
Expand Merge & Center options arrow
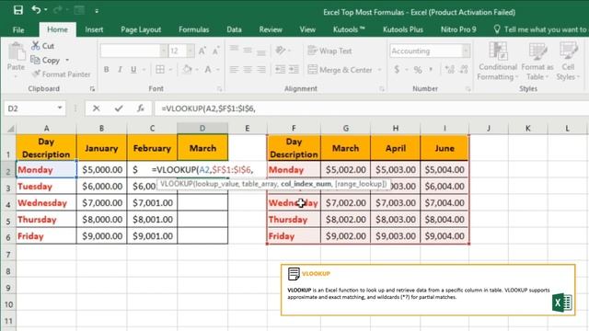click(379, 70)
